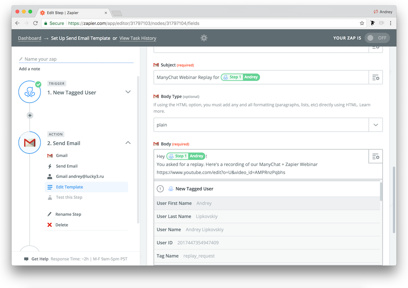The height and width of the screenshot is (288, 408).
Task: Go to the Dashboard link
Action: tap(30, 38)
